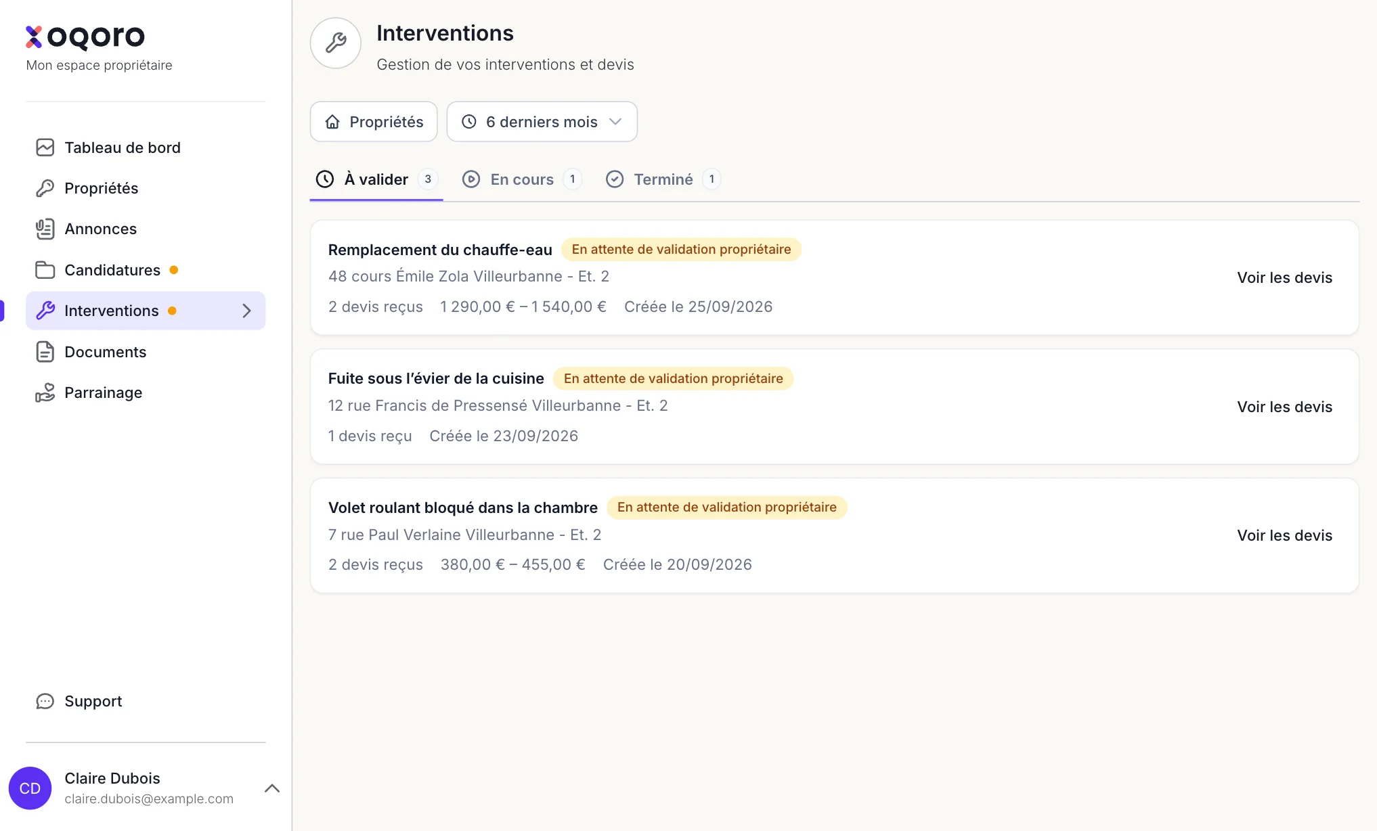Open Support in sidebar
The width and height of the screenshot is (1377, 831).
coord(146,701)
